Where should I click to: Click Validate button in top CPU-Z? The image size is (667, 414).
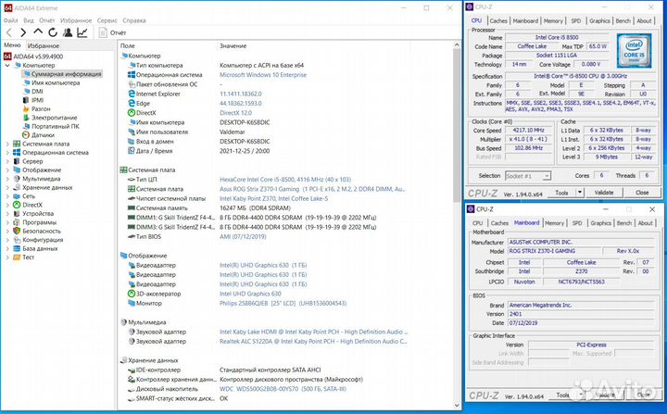[x=604, y=193]
